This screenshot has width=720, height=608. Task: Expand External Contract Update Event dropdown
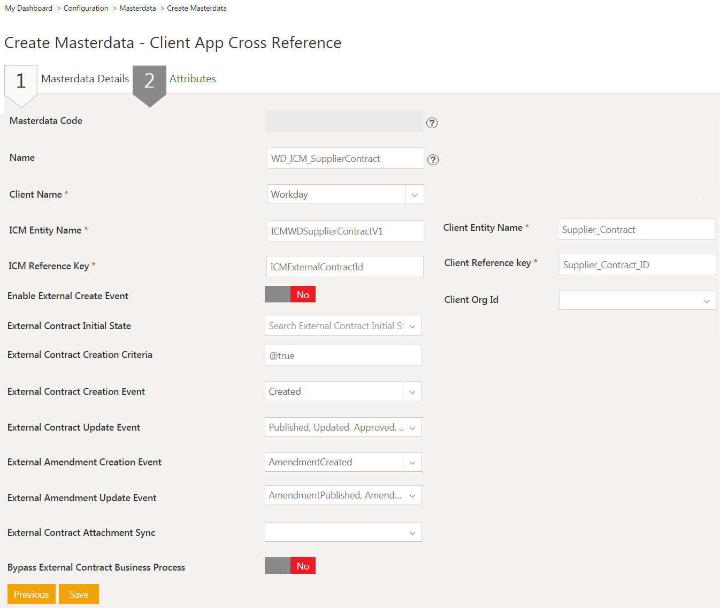[x=412, y=427]
